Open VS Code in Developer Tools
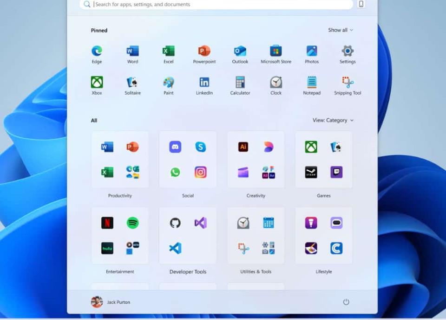This screenshot has width=446, height=320. coord(175,248)
